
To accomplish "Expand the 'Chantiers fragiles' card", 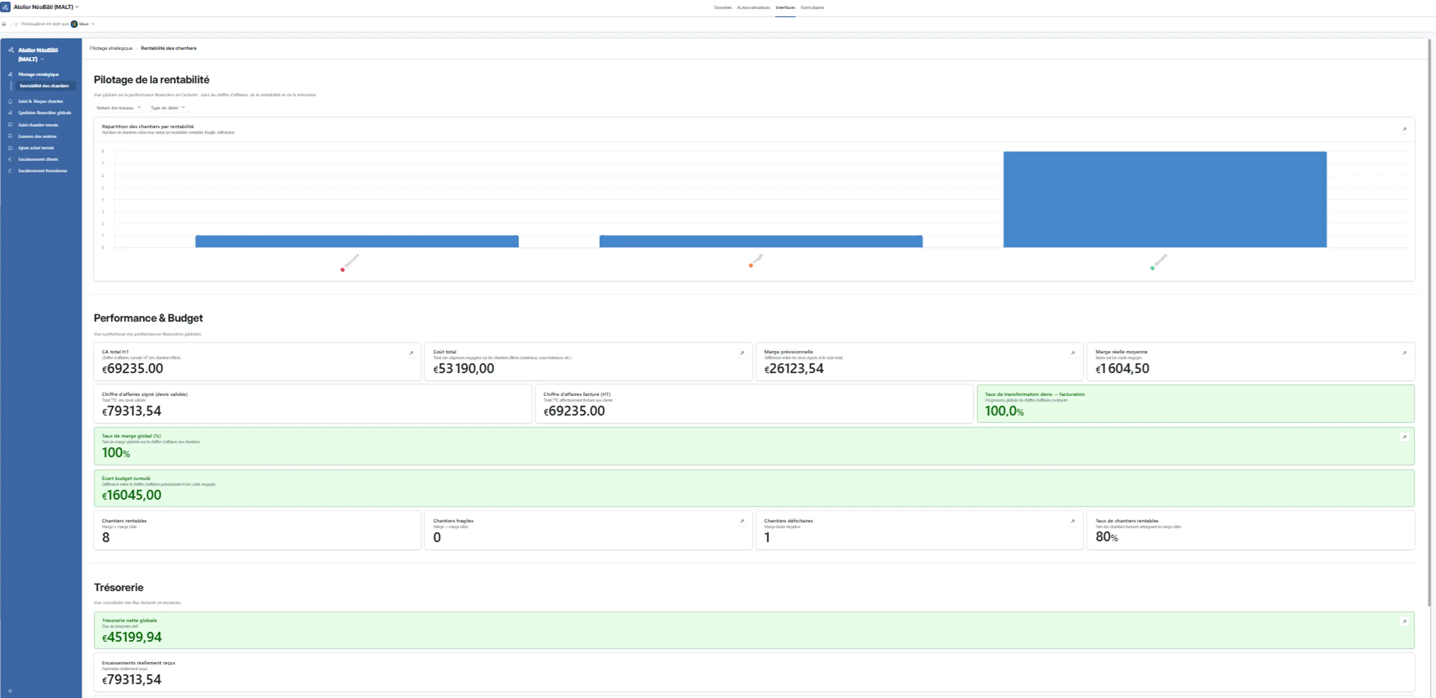I will pyautogui.click(x=742, y=521).
